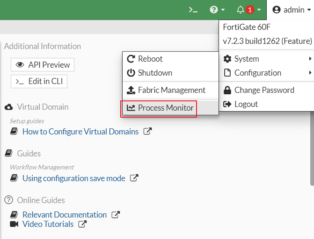
Task: Open the CLI console icon in header
Action: 193,10
